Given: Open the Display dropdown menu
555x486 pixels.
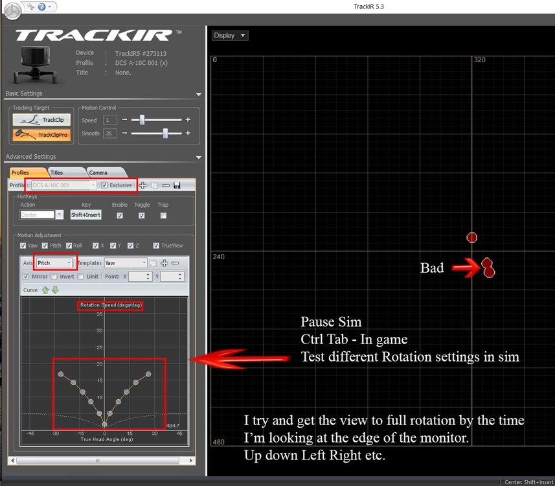Looking at the screenshot, I should click(230, 36).
